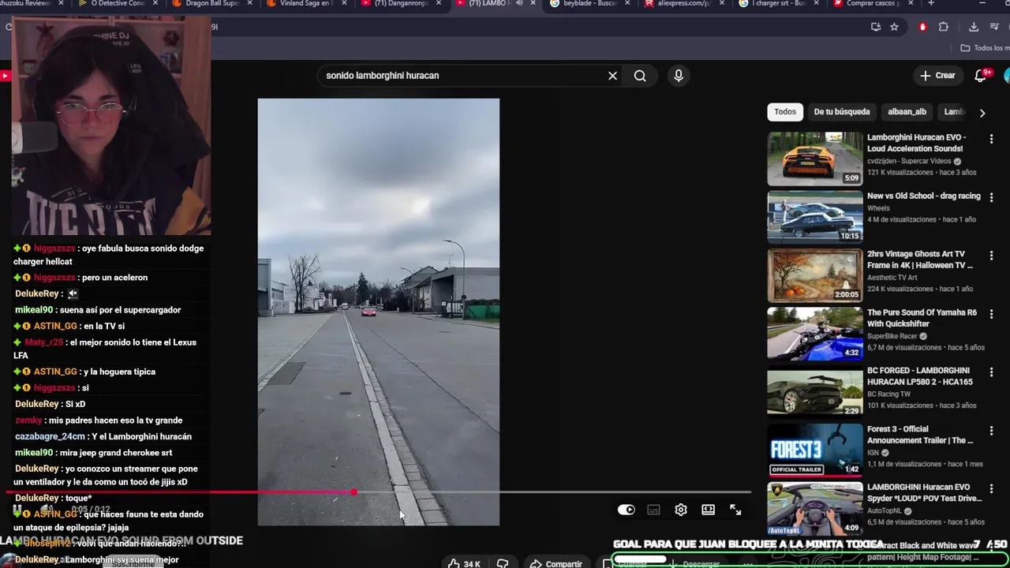Screen dimensions: 1010x568
Task: Click the vertical video player frame
Action: tap(379, 312)
